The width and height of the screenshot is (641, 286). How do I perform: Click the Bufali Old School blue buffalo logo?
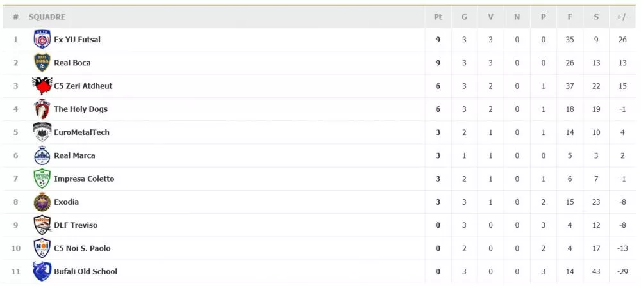pyautogui.click(x=42, y=271)
